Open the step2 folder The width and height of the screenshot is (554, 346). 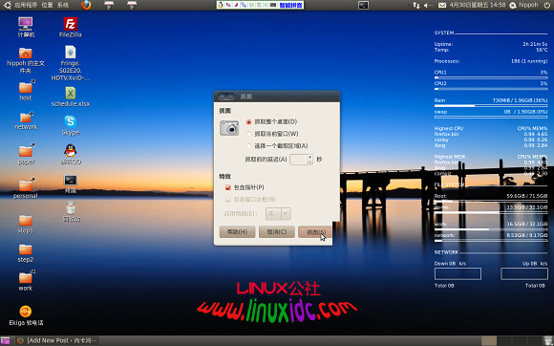click(26, 253)
